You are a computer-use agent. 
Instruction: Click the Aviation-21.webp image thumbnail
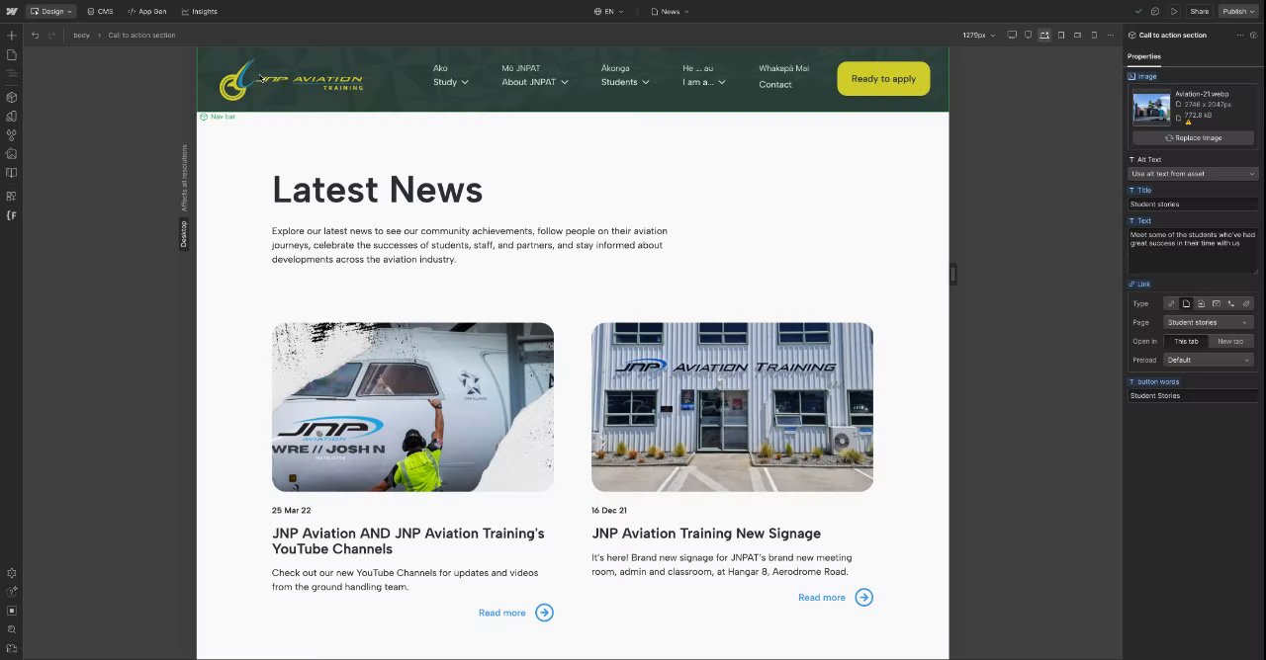click(1151, 109)
